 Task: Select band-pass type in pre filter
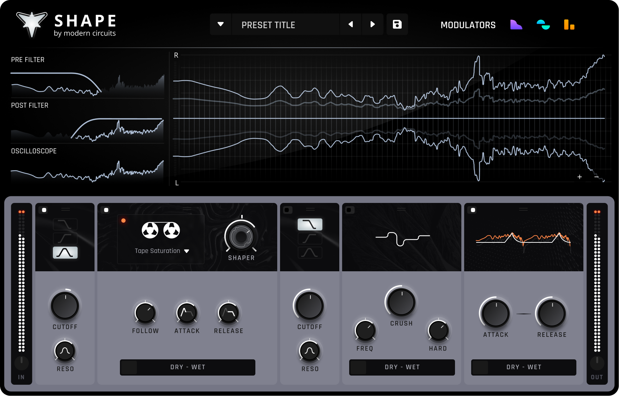point(65,253)
